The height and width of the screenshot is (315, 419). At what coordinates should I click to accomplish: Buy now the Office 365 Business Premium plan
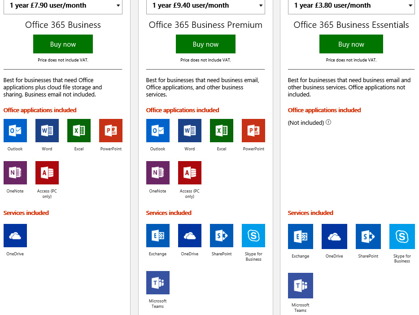(x=205, y=44)
